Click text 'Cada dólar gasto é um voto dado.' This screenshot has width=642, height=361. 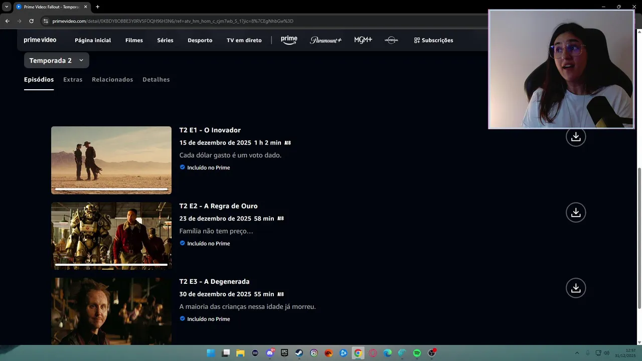click(230, 155)
